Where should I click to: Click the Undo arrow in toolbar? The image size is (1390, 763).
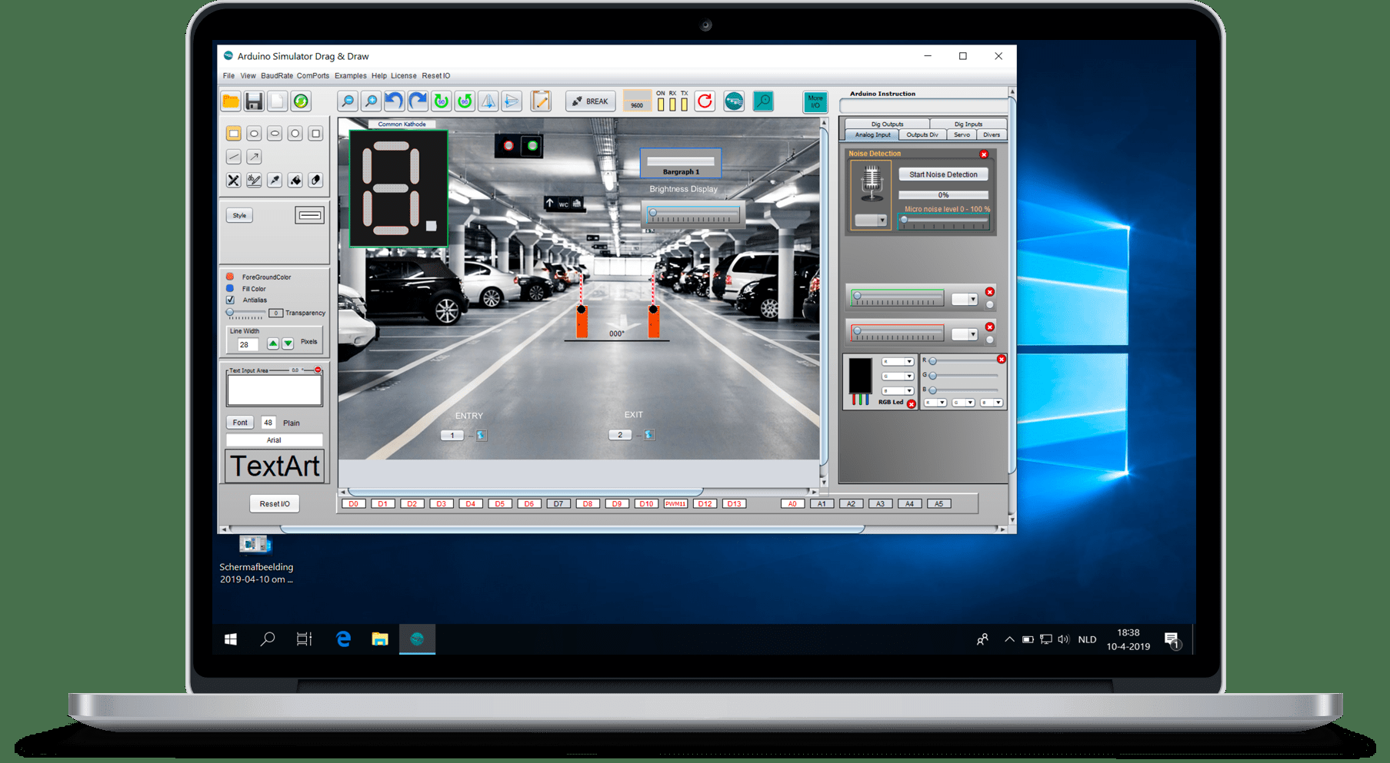[394, 101]
